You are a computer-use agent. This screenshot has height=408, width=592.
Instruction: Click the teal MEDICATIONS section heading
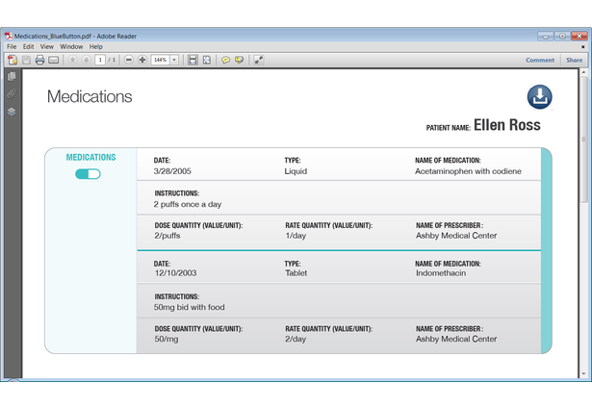coord(91,158)
